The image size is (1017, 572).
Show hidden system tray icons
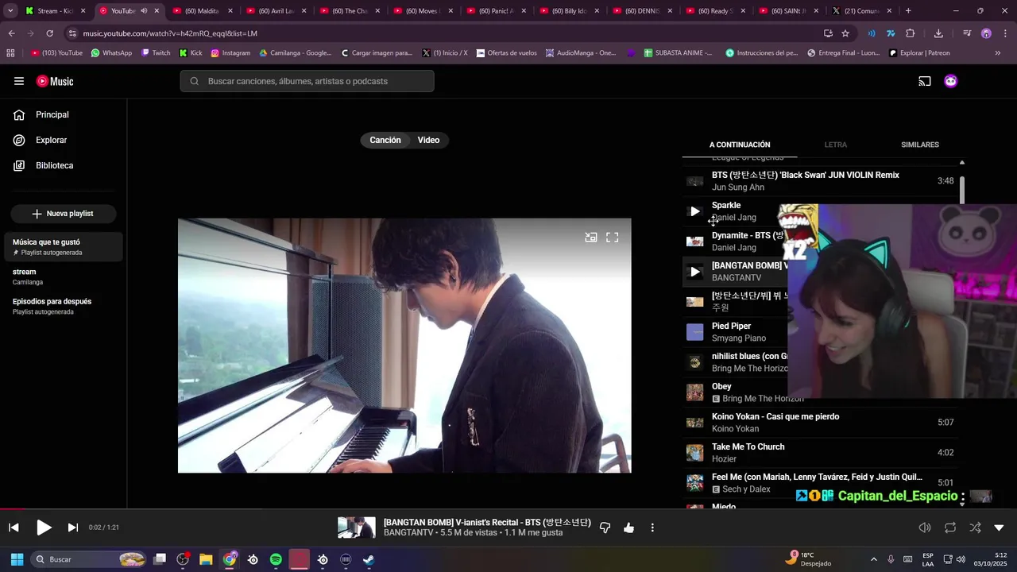[x=873, y=559]
